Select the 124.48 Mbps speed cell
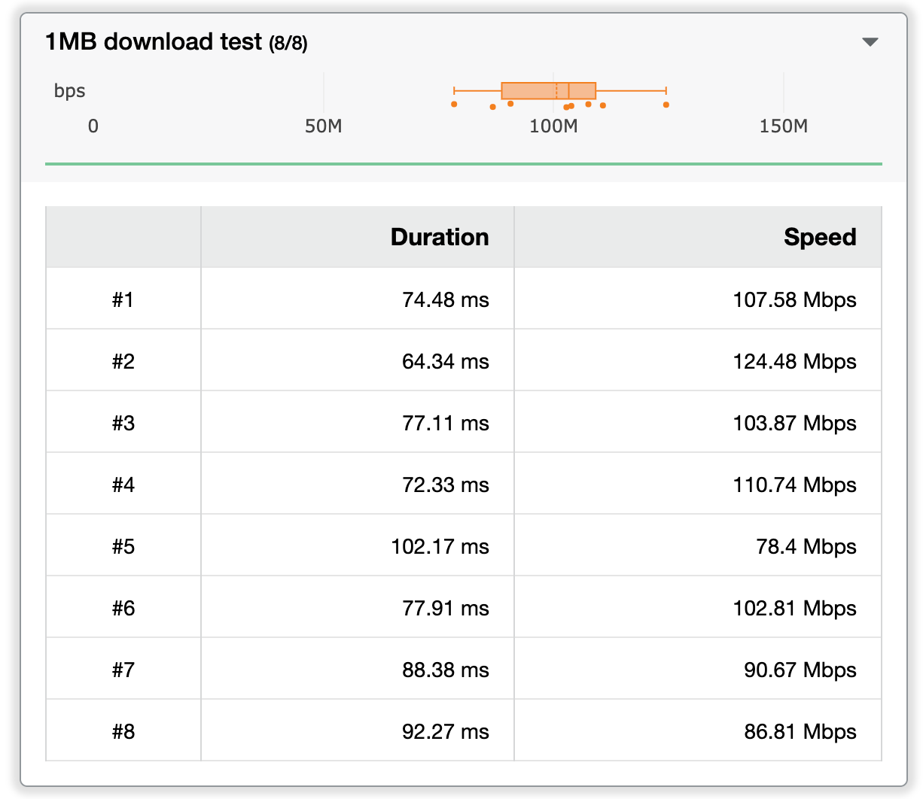923x799 pixels. [794, 361]
